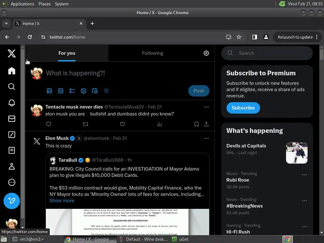The height and width of the screenshot is (243, 324).
Task: Reply to Tentacle musk never dies post
Action: [48, 124]
